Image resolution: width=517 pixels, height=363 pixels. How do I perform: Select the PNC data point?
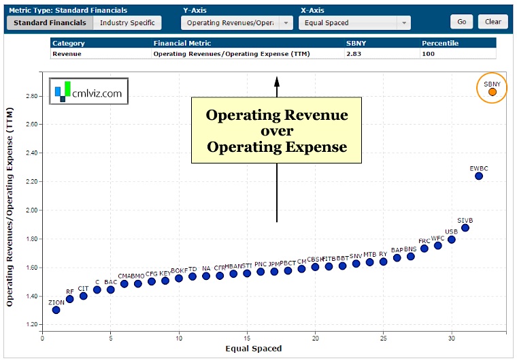tap(261, 272)
